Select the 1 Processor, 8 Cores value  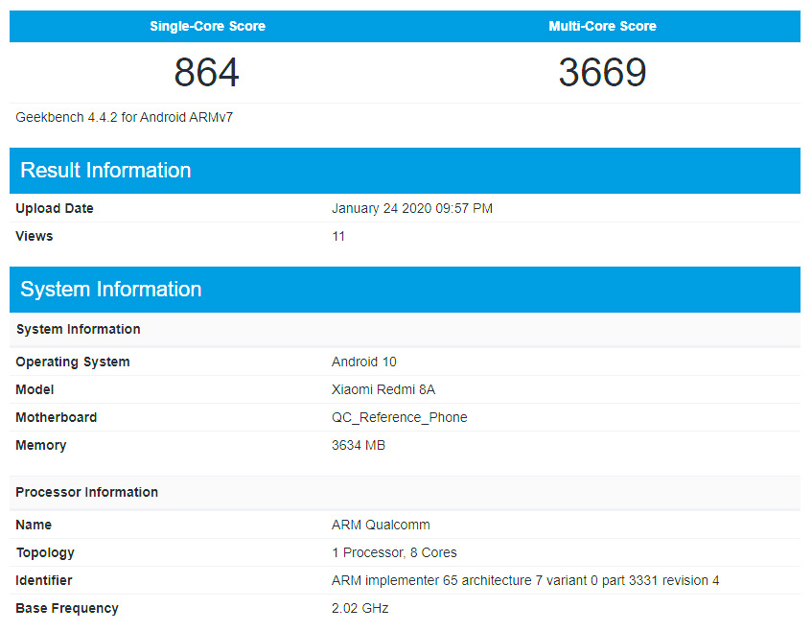394,552
